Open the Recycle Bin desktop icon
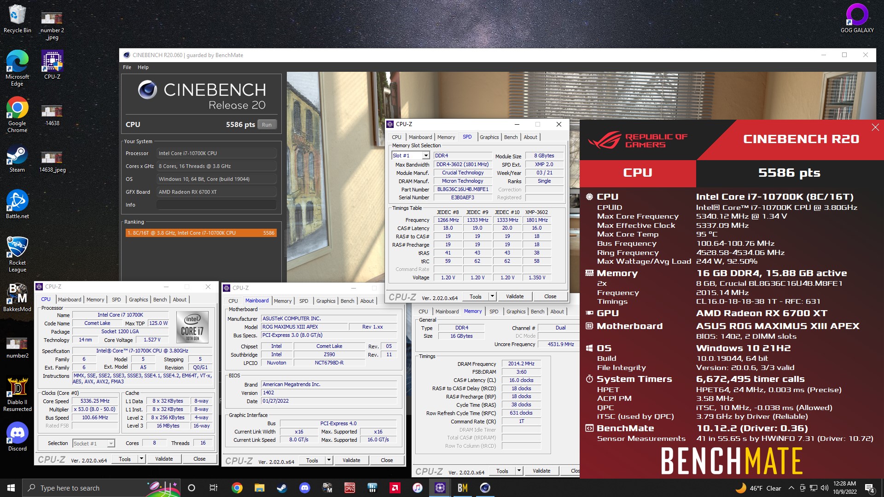The image size is (884, 497). pos(17,19)
